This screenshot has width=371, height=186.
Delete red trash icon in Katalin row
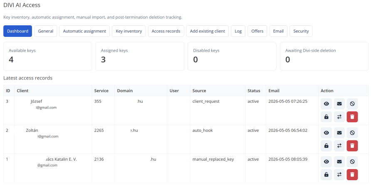pyautogui.click(x=352, y=175)
